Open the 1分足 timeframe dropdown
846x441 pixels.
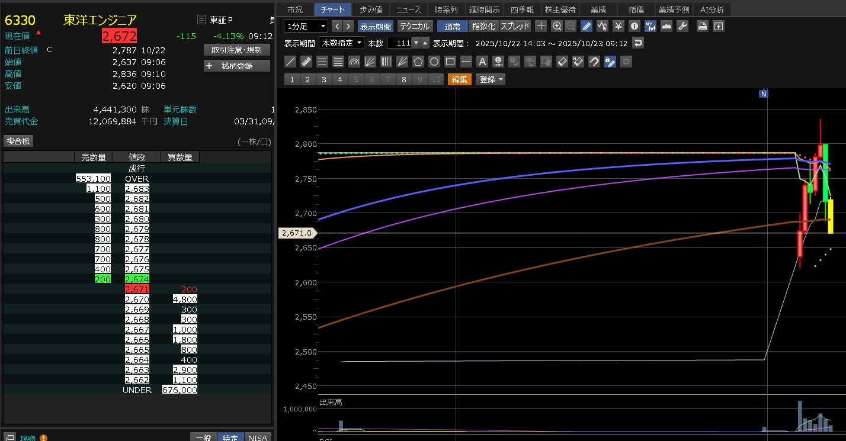coord(306,26)
